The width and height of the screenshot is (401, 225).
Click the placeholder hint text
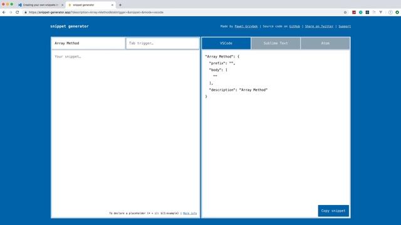coord(144,213)
